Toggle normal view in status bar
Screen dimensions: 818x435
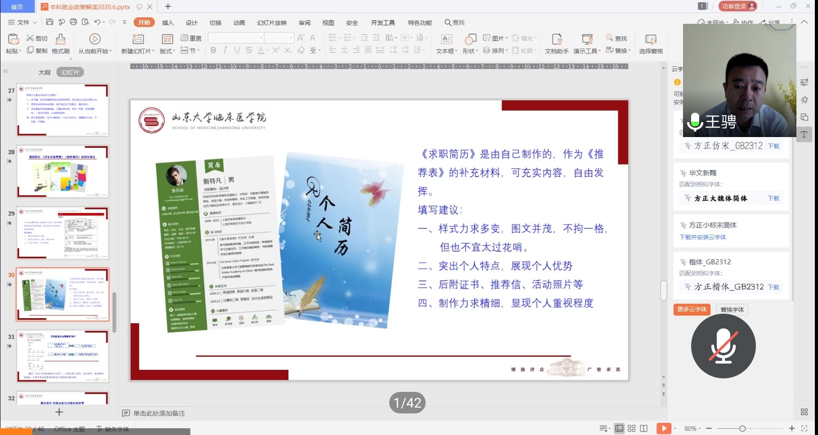coord(620,429)
